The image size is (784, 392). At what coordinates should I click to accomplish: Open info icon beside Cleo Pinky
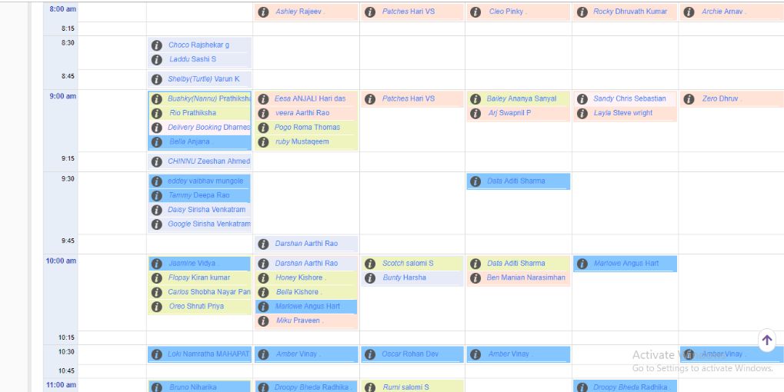click(x=475, y=12)
